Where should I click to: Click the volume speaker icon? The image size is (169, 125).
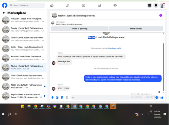pos(151,112)
